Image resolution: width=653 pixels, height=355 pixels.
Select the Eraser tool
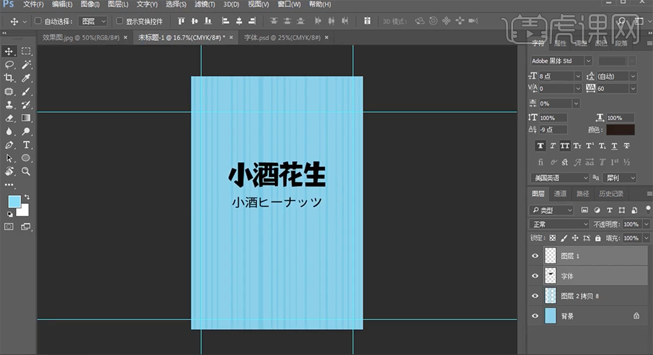tap(9, 118)
